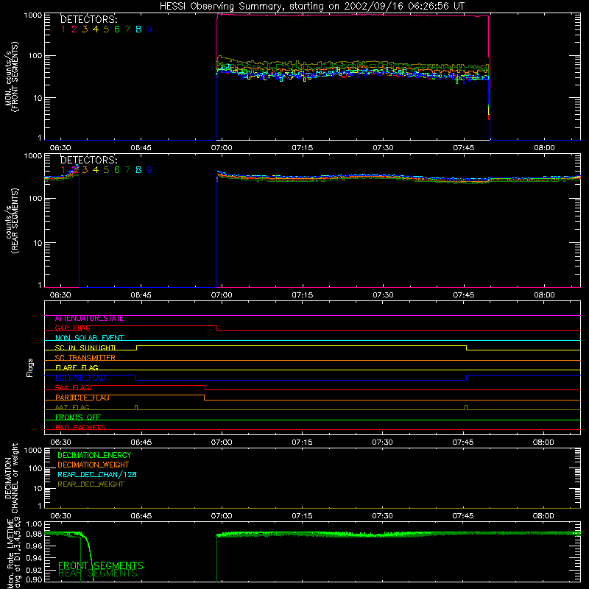Click the DECIMATION_WEIGHT legend entry
Screen dimensions: 589x589
coord(94,465)
